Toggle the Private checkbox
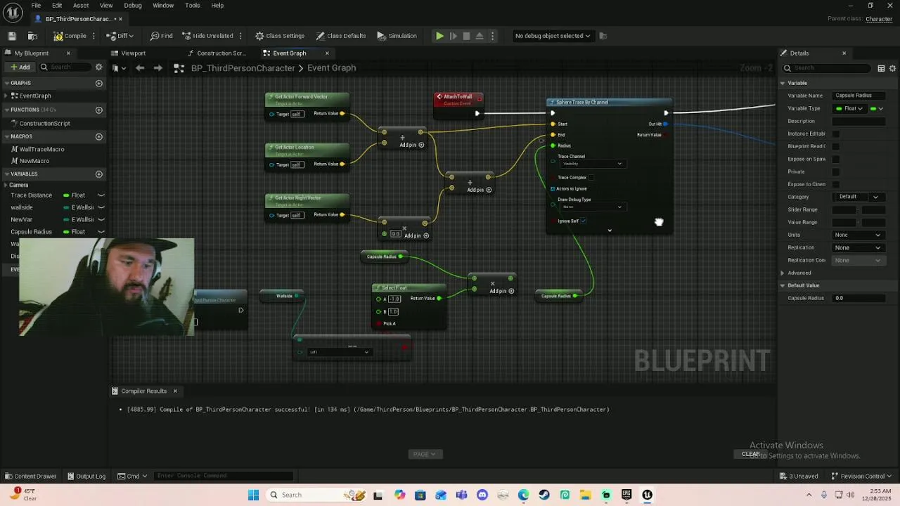The height and width of the screenshot is (506, 900). pos(836,171)
